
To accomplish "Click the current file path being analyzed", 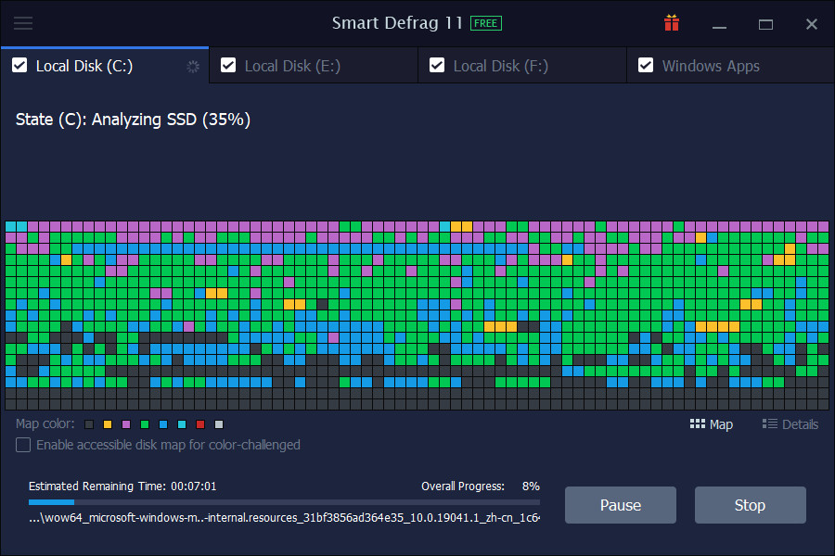I will tap(284, 518).
